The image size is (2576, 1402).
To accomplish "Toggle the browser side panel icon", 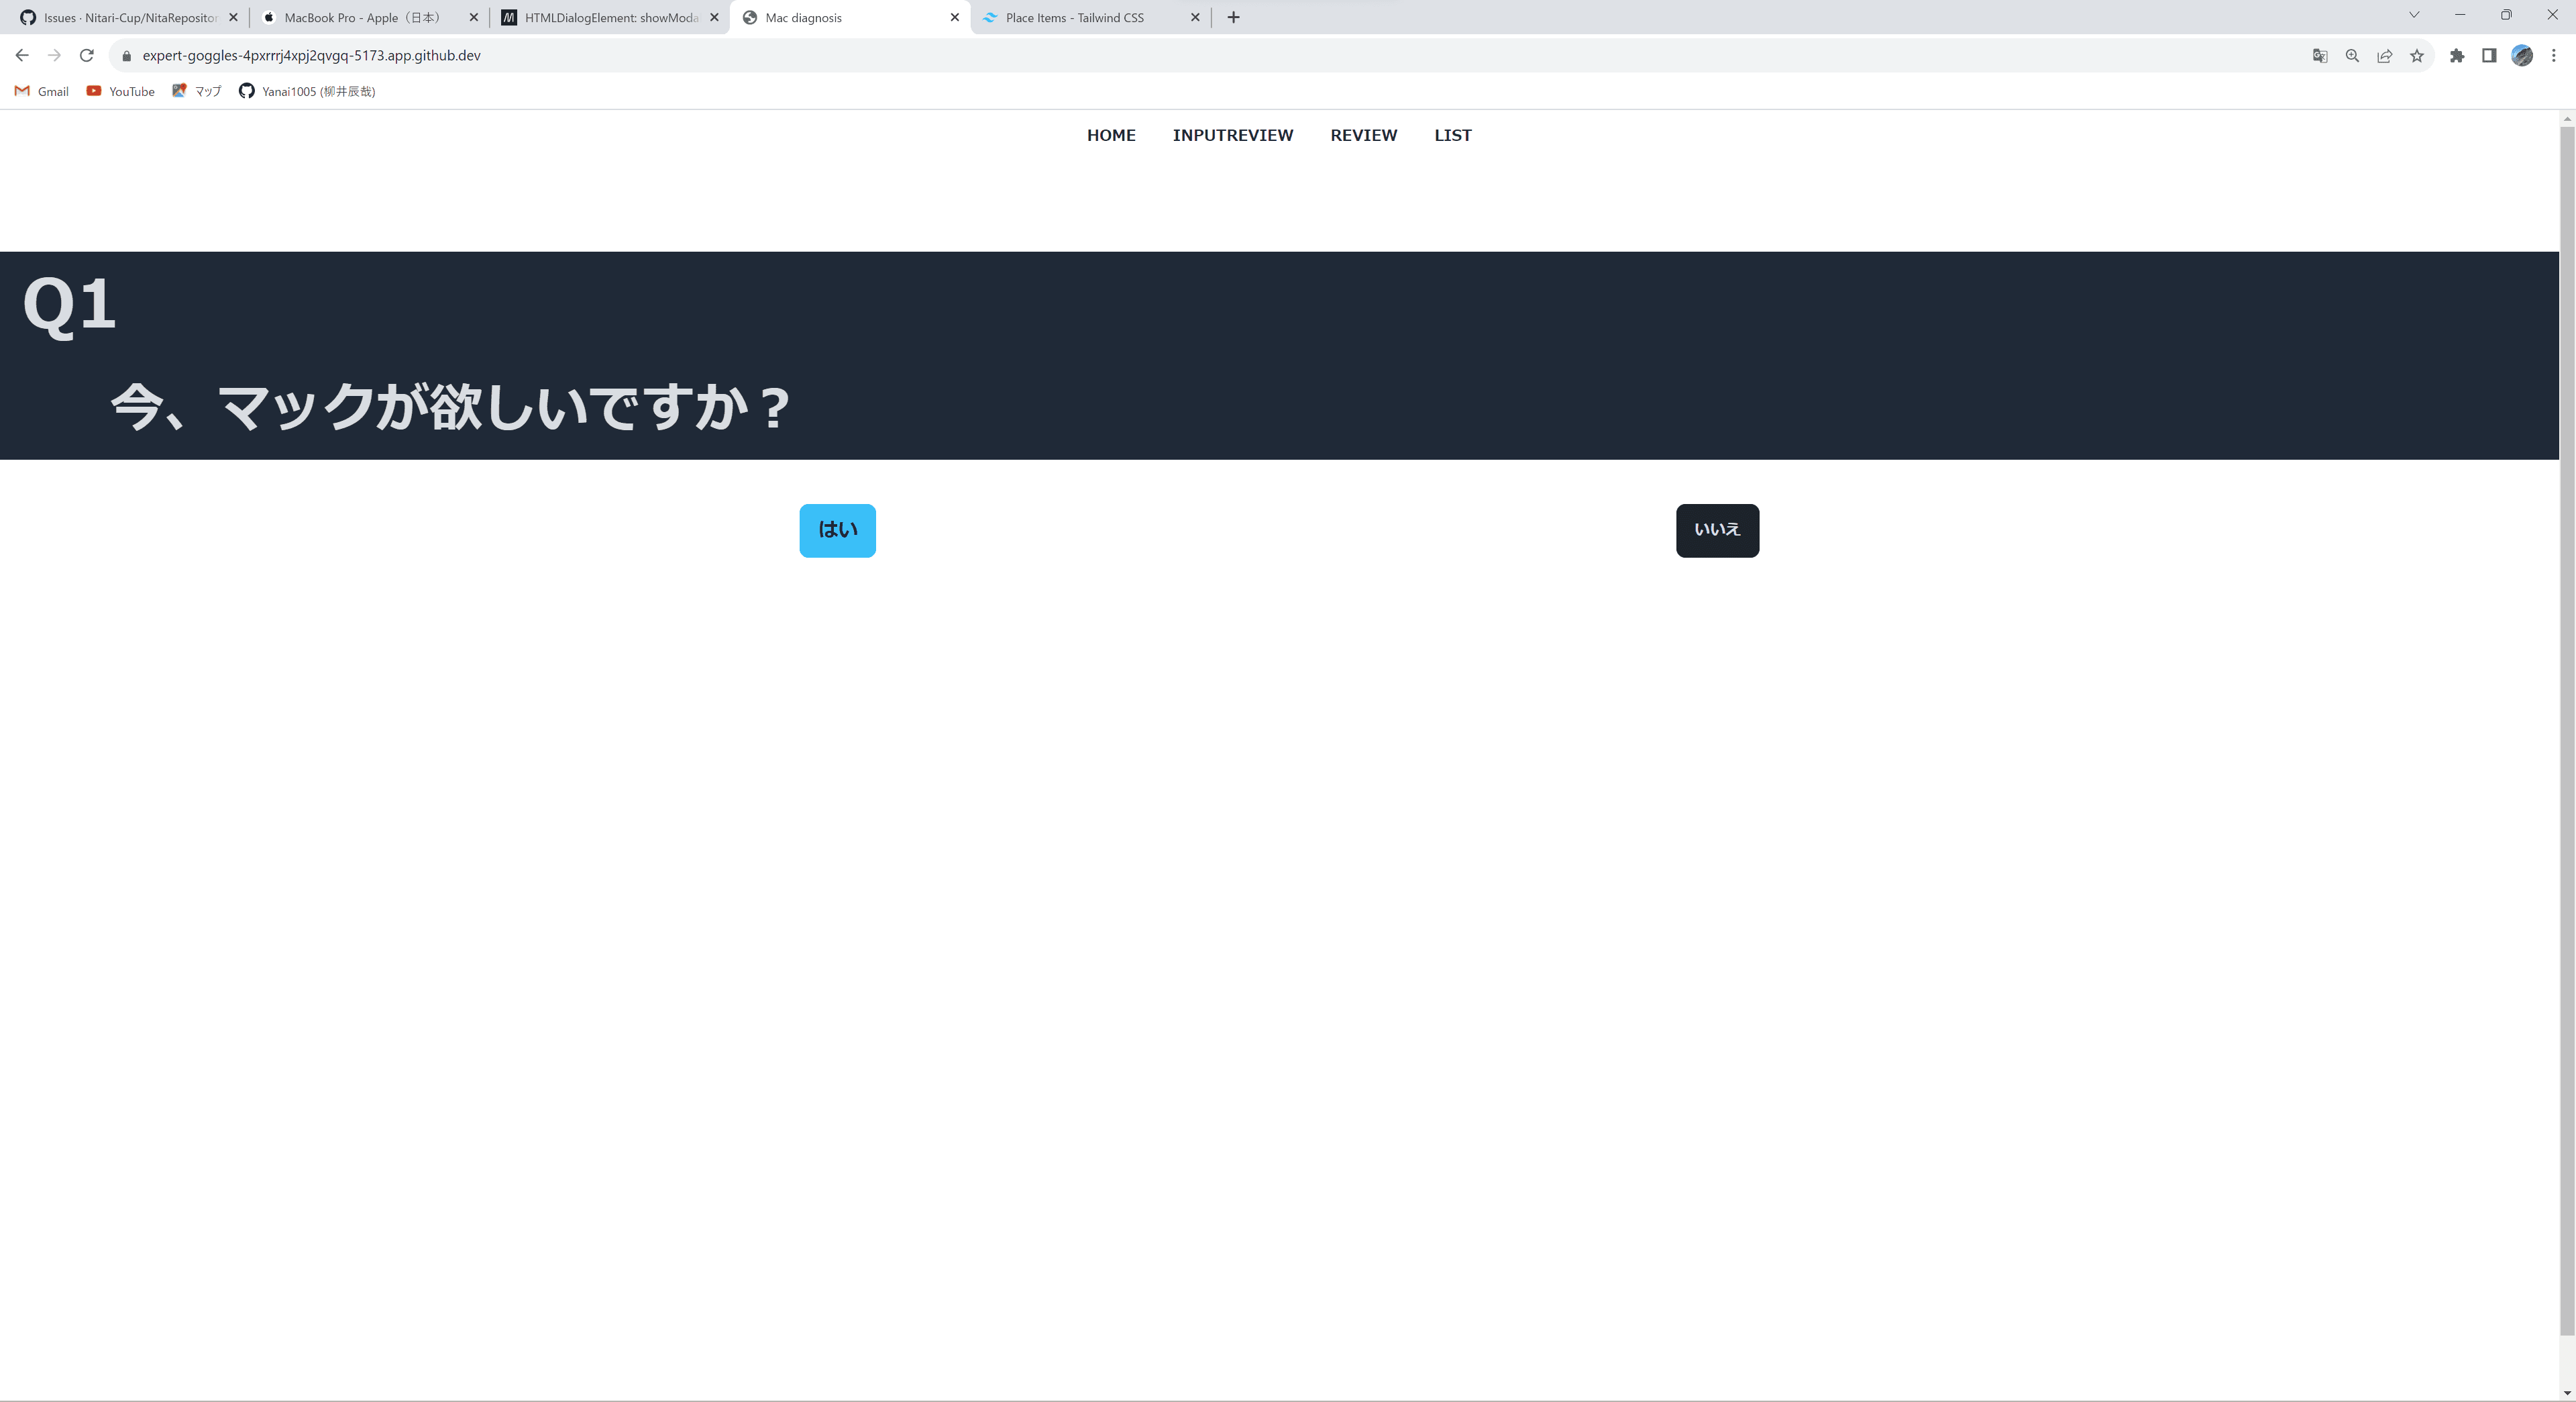I will pyautogui.click(x=2489, y=56).
